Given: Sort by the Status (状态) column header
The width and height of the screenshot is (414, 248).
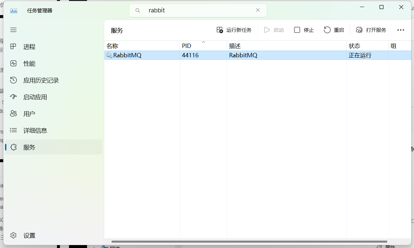Looking at the screenshot, I should pos(367,46).
